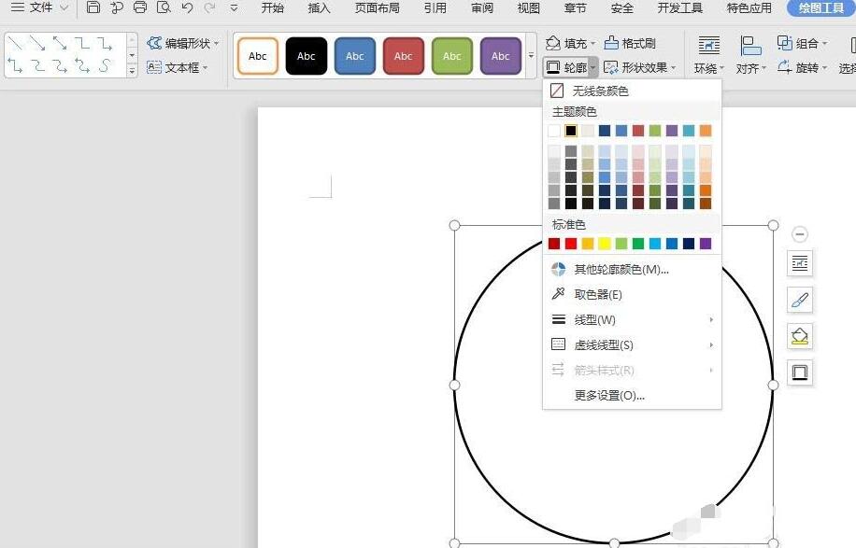
Task: Select the black Abc shape style preset
Action: point(306,56)
